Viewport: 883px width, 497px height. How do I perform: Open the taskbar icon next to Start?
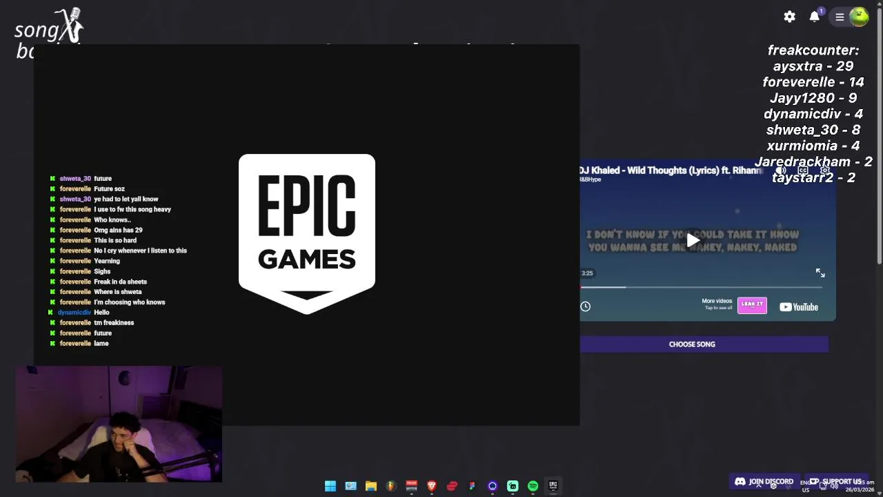click(x=350, y=486)
